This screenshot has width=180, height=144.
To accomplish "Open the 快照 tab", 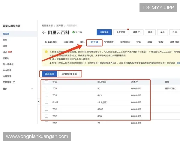I will 139,42.
